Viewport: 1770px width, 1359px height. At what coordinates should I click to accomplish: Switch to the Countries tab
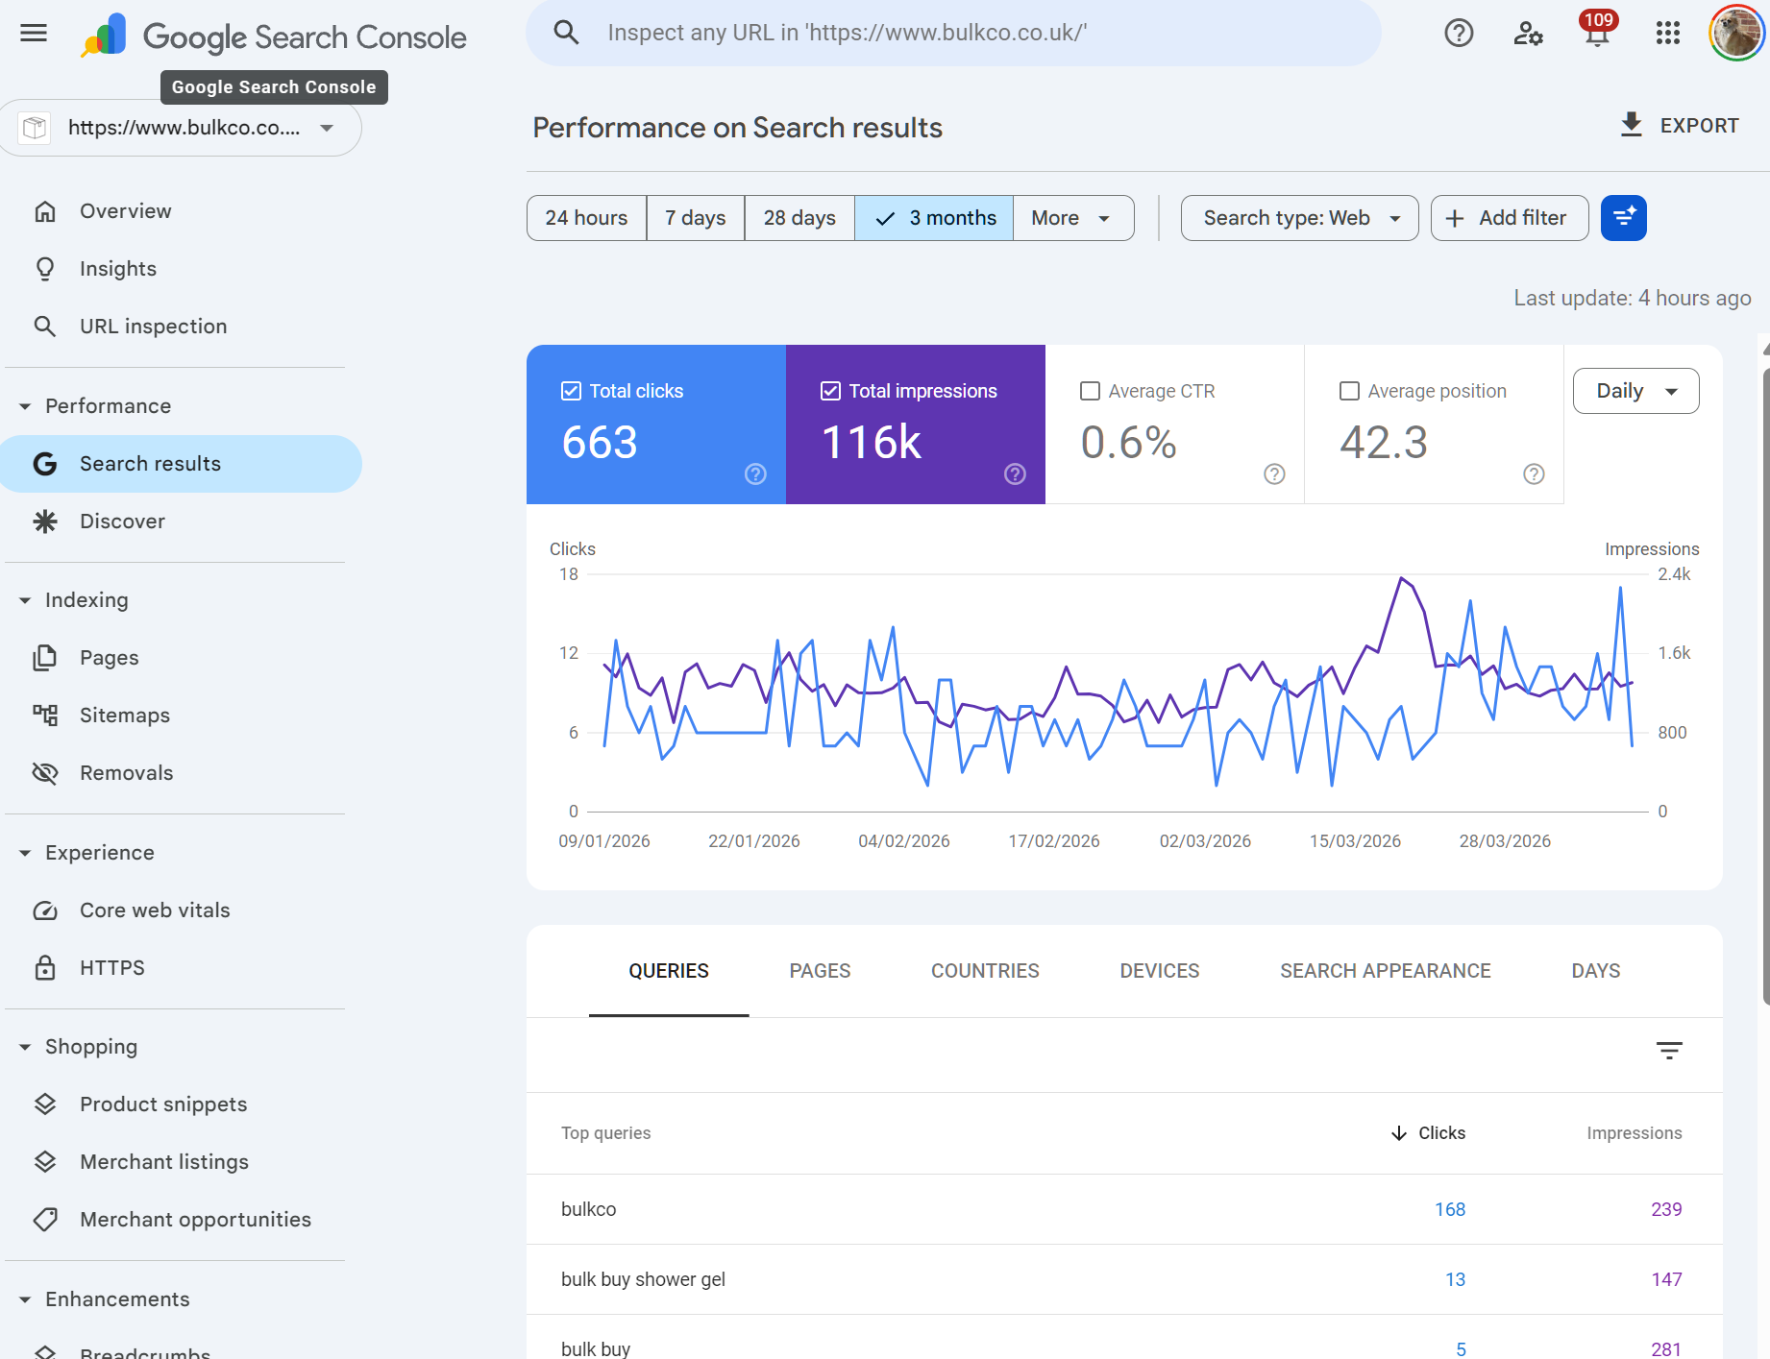coord(985,971)
